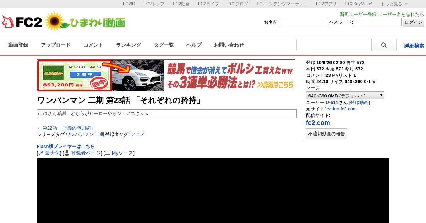
Task: Expand the もっと見る dropdown
Action: pyautogui.click(x=394, y=4)
